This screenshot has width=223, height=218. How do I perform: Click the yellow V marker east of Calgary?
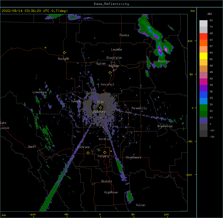pos(111,151)
